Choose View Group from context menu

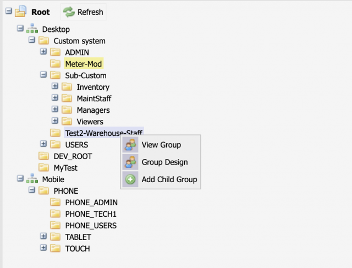[161, 145]
